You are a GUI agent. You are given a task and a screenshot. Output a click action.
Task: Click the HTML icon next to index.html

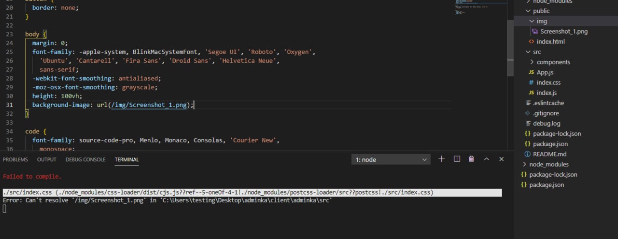[x=532, y=41]
